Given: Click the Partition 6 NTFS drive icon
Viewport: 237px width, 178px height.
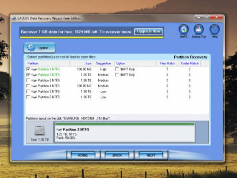Looking at the screenshot, I should [34, 97].
